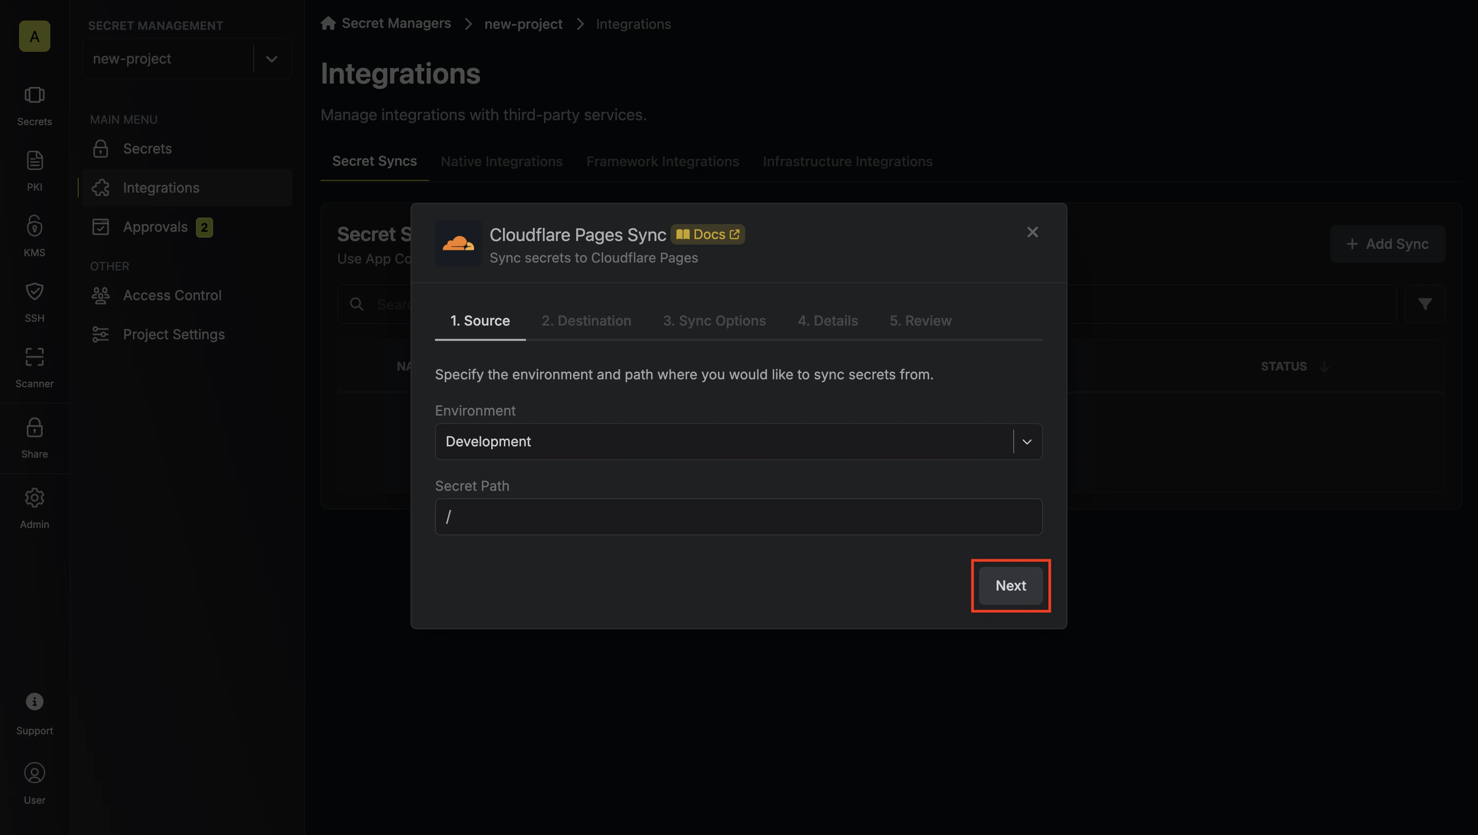Focus the secret syncs search field
Screen dimensions: 1478x835
(x=867, y=304)
